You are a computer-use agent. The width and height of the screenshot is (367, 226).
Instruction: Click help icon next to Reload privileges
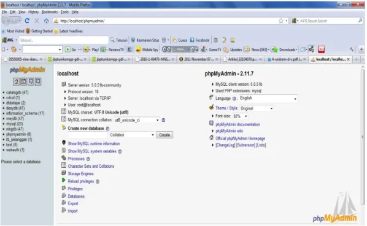98,181
